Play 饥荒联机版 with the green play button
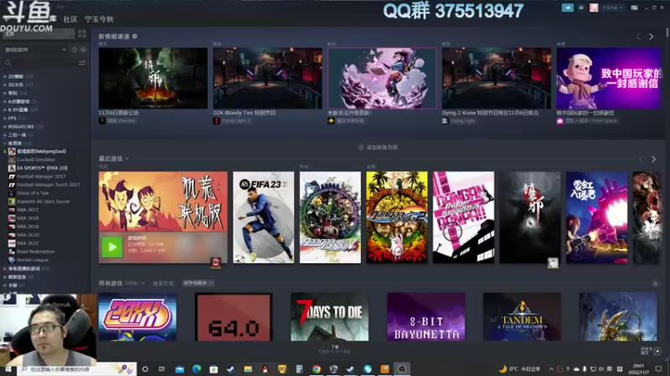Image resolution: width=670 pixels, height=376 pixels. (112, 246)
